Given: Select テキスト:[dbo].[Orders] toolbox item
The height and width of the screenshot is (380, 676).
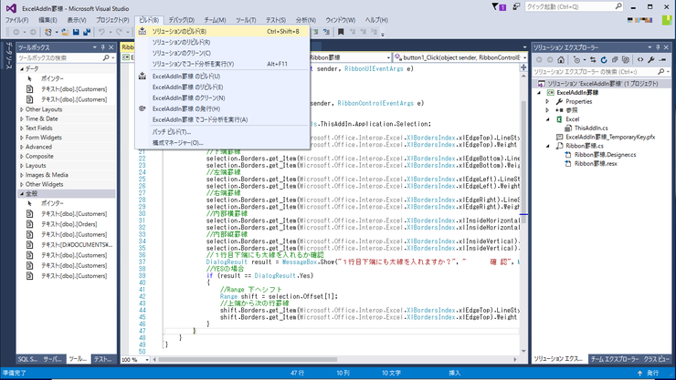Looking at the screenshot, I should point(69,224).
